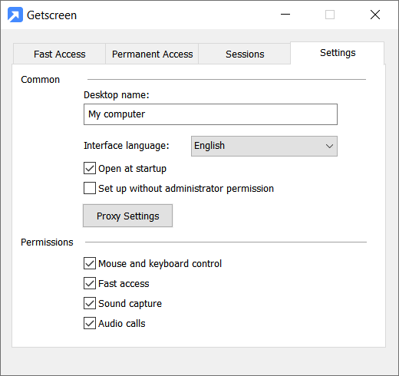Image resolution: width=399 pixels, height=376 pixels.
Task: Open the Interface language dropdown
Action: (264, 146)
